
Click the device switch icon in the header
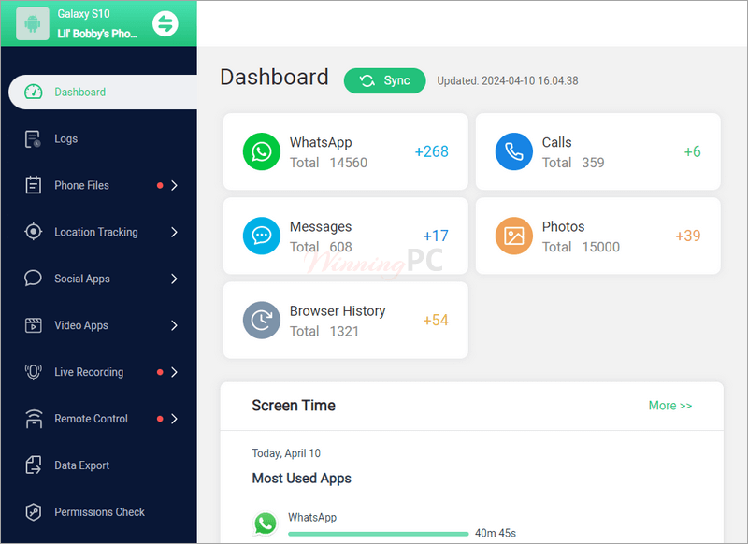(165, 23)
